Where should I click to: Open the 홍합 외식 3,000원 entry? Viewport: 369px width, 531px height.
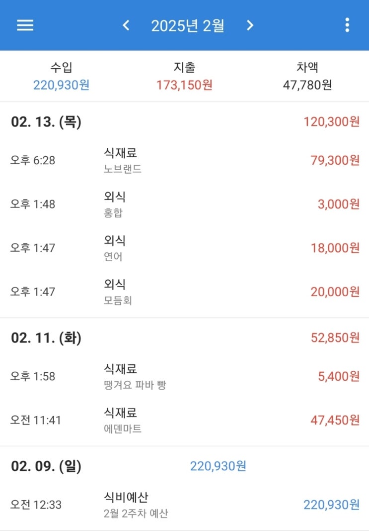coord(185,204)
